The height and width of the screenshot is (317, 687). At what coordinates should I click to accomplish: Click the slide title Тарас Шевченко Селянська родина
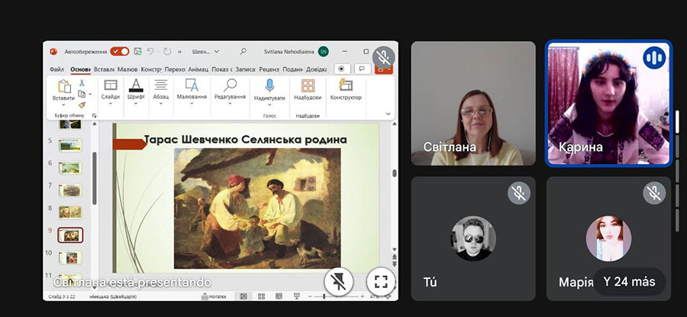pos(245,140)
